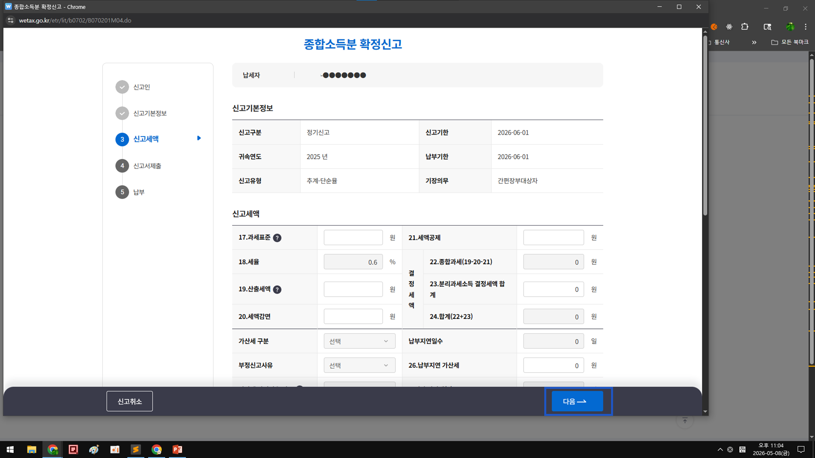Click the popup scrollbar down arrow
The image size is (815, 458).
tap(705, 412)
